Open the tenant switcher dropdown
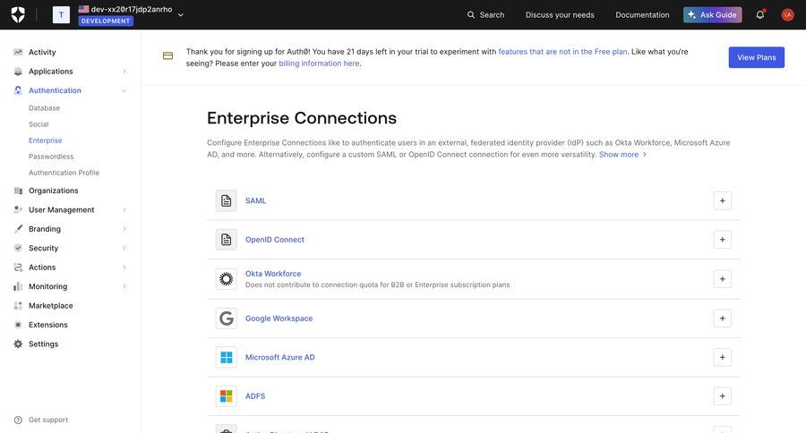Screen dimensions: 806x433 pyautogui.click(x=180, y=14)
